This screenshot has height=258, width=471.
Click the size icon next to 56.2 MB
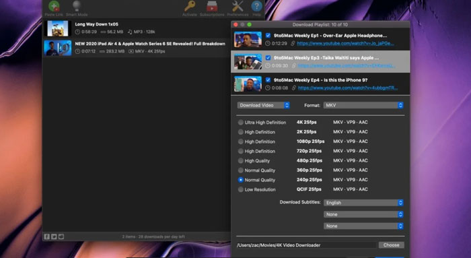click(104, 32)
